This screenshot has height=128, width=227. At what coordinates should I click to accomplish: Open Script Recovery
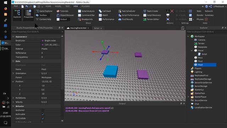point(152,15)
